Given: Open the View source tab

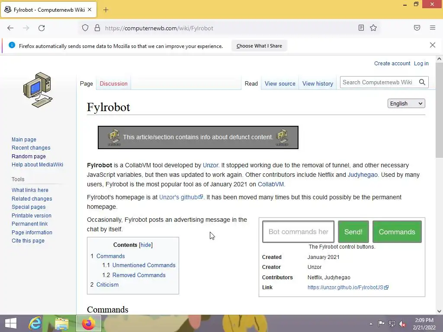Looking at the screenshot, I should pyautogui.click(x=280, y=83).
